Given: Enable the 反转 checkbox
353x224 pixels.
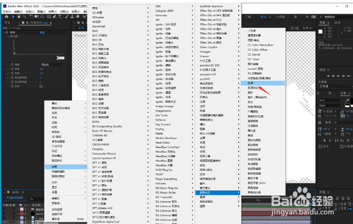Looking at the screenshot, I should point(41,86).
